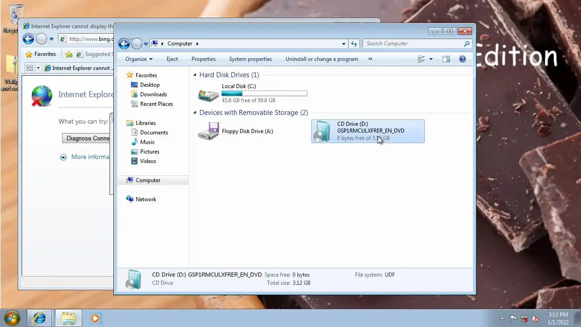Click System properties
Viewport: 581px width, 327px height.
point(251,59)
